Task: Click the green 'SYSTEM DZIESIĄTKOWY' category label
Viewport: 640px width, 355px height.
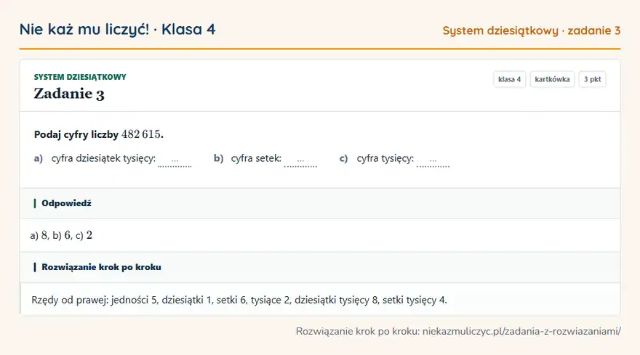Action: click(80, 77)
